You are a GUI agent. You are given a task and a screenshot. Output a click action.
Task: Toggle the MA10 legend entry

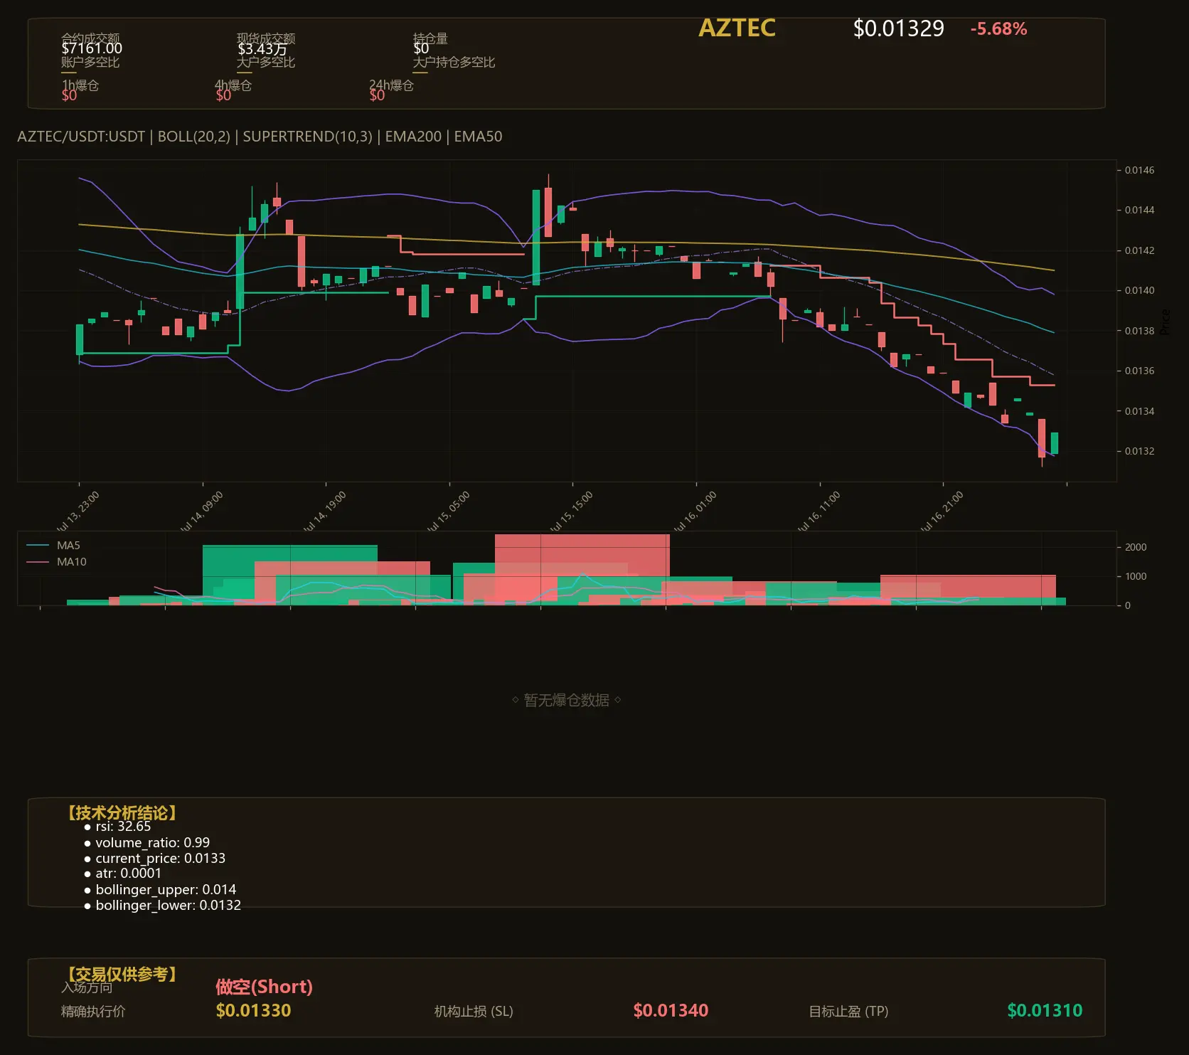[x=56, y=562]
